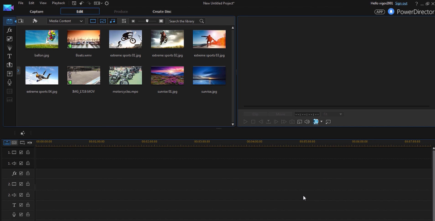Select the sunrise 01.jpg thumbnail
The height and width of the screenshot is (221, 435).
pyautogui.click(x=167, y=76)
